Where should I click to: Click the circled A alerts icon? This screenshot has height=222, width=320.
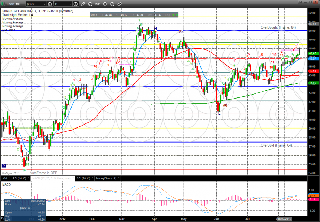tap(112, 4)
